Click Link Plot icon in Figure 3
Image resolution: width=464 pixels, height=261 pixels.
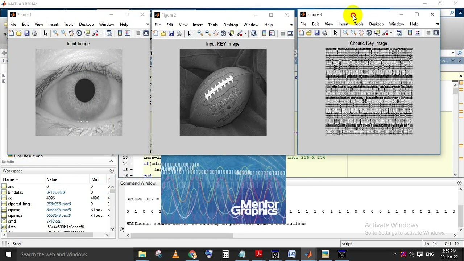click(x=399, y=33)
